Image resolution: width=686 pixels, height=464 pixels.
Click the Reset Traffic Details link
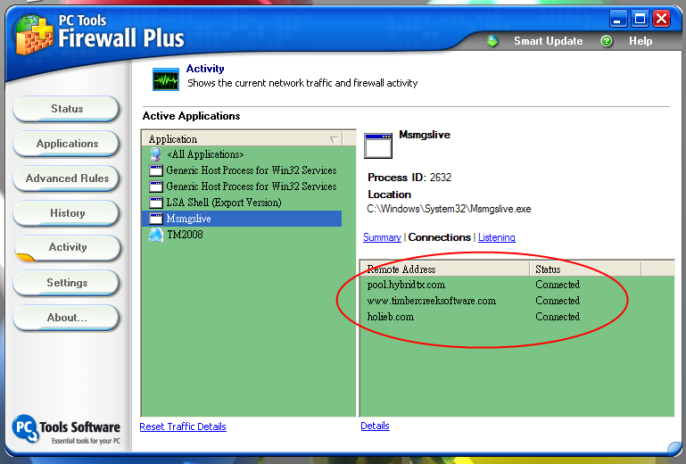(x=183, y=427)
